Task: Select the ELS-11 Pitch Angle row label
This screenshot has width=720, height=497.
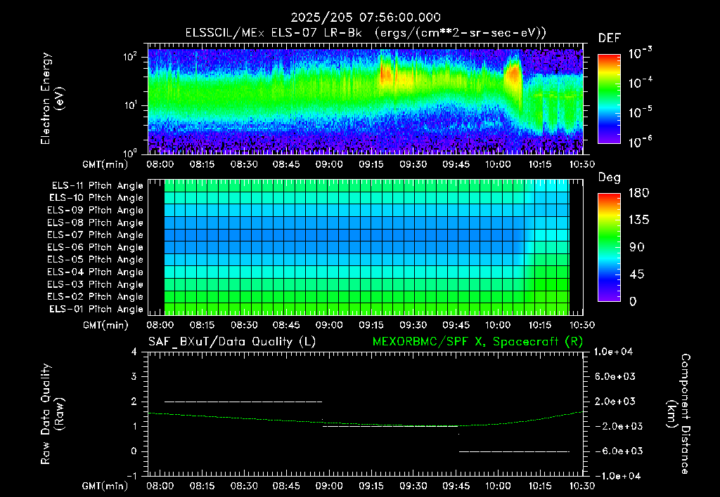Action: (x=97, y=186)
